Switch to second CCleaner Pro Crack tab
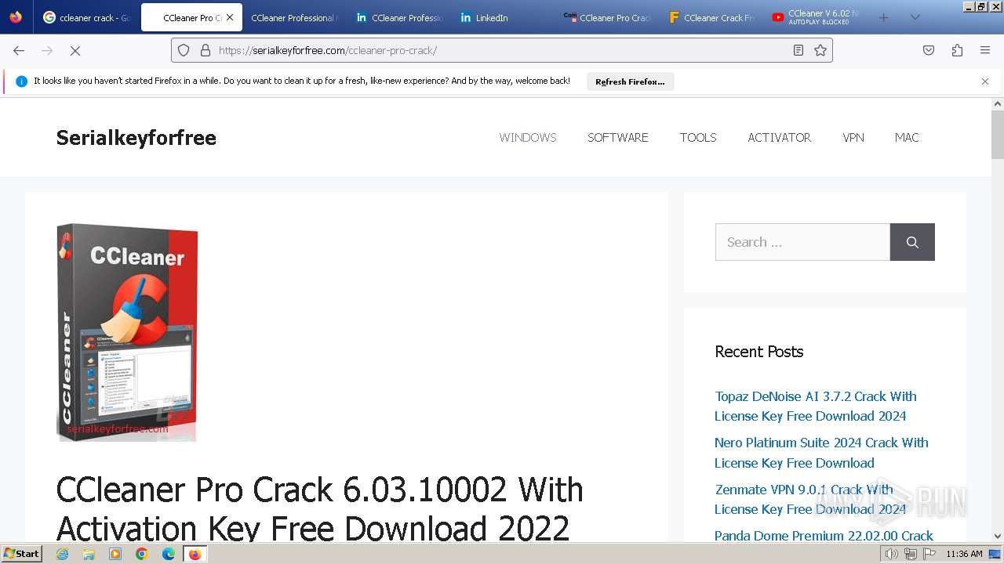The width and height of the screenshot is (1004, 564). [x=608, y=17]
